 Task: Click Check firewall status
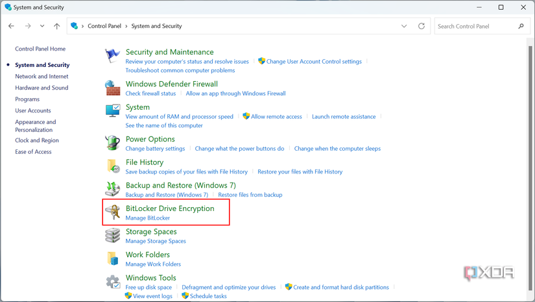coord(150,94)
